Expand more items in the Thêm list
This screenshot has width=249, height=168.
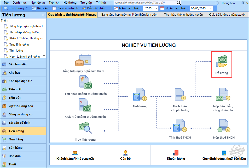pos(44,56)
